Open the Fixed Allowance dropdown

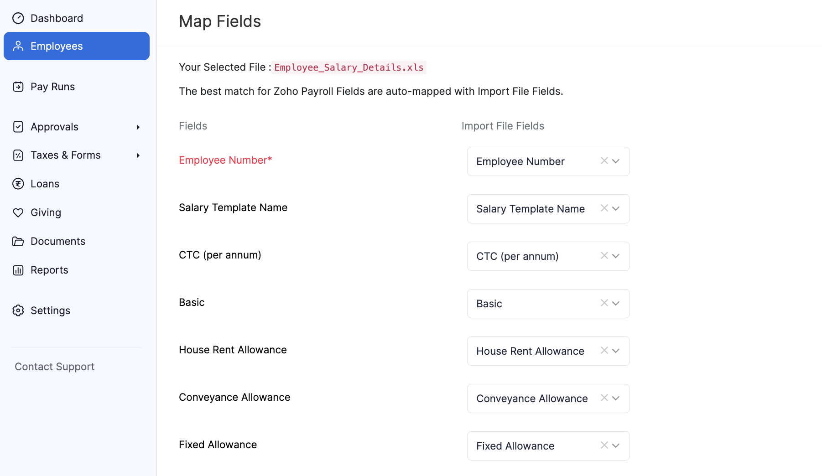pos(616,446)
